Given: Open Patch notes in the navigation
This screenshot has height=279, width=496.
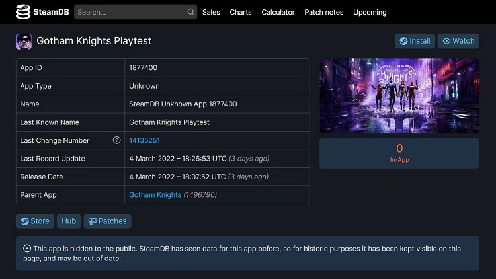Looking at the screenshot, I should tap(323, 12).
